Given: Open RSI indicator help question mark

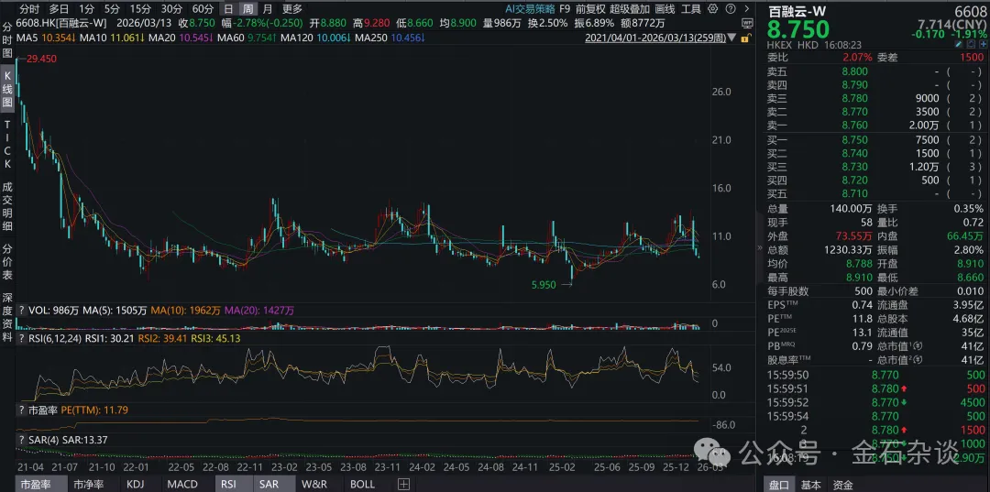Looking at the screenshot, I should 22,339.
